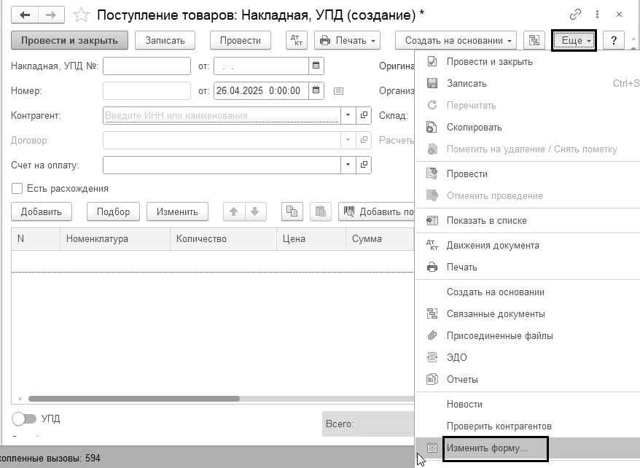Choose Скопировать in the Еще menu
This screenshot has width=640, height=468.
click(527, 128)
